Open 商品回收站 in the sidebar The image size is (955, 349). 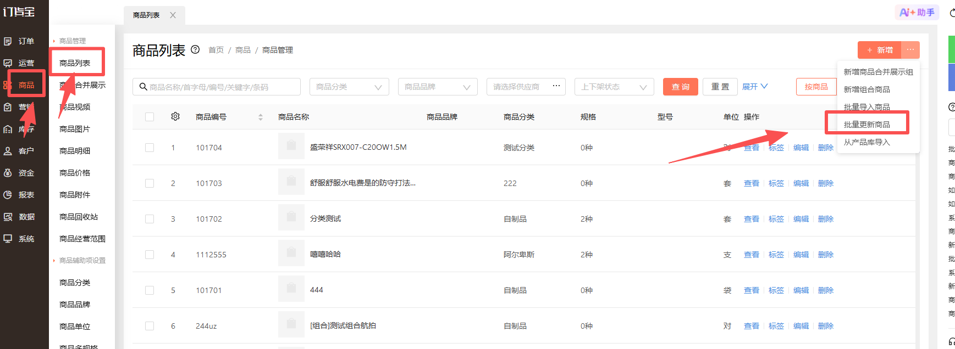pos(79,217)
